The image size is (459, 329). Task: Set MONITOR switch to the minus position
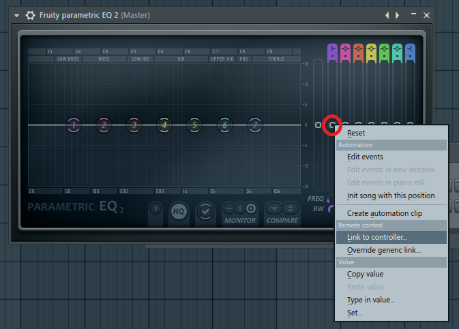[229, 208]
